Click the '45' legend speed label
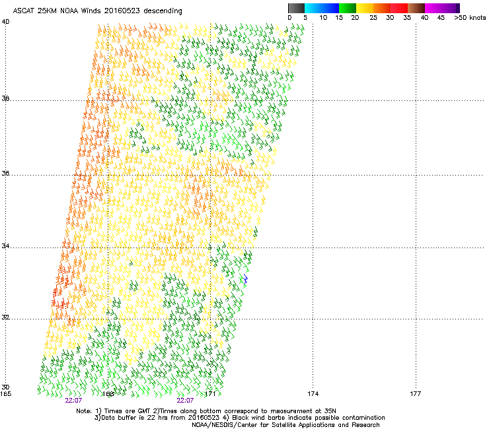The height and width of the screenshot is (429, 489). tap(441, 18)
